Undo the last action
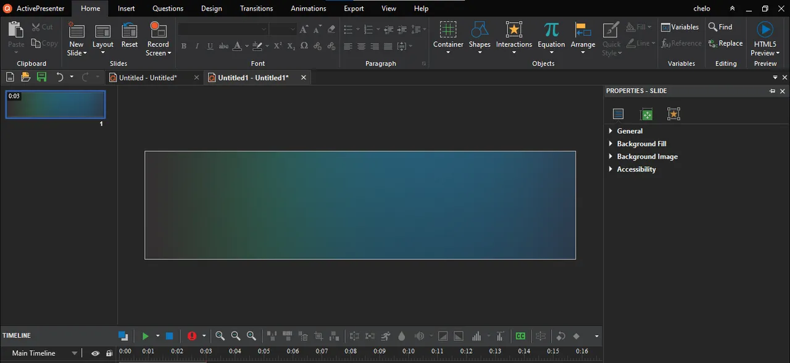Screen dimensions: 790x363 (x=60, y=77)
